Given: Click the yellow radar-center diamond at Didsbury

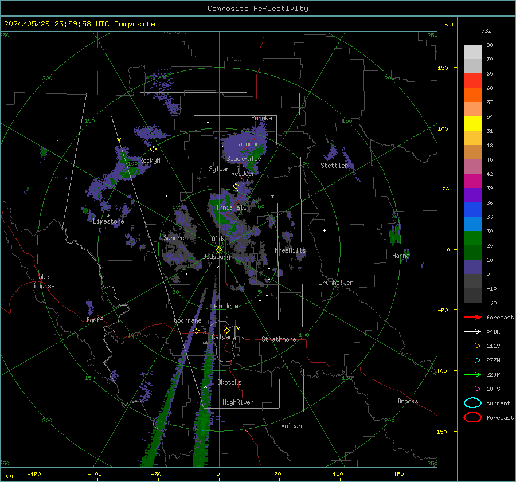Looking at the screenshot, I should 219,250.
